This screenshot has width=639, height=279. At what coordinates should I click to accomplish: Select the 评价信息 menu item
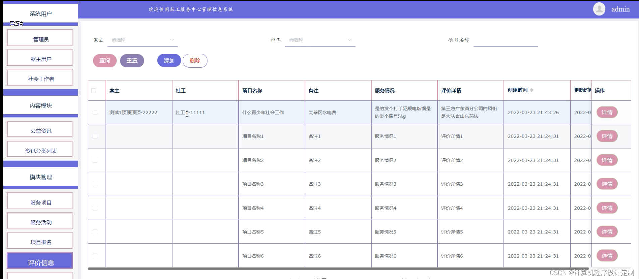coord(40,261)
